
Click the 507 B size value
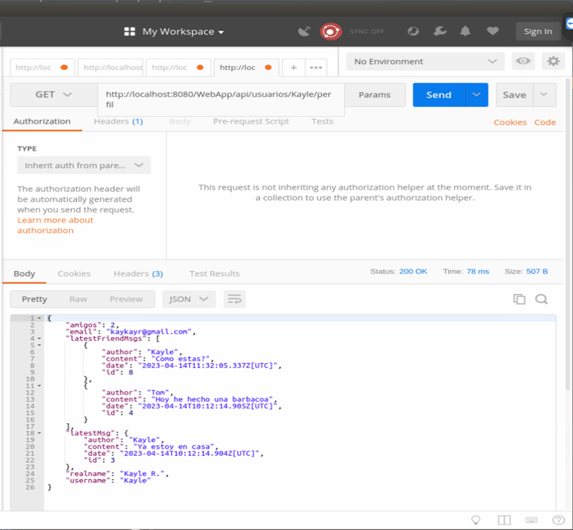pyautogui.click(x=537, y=271)
